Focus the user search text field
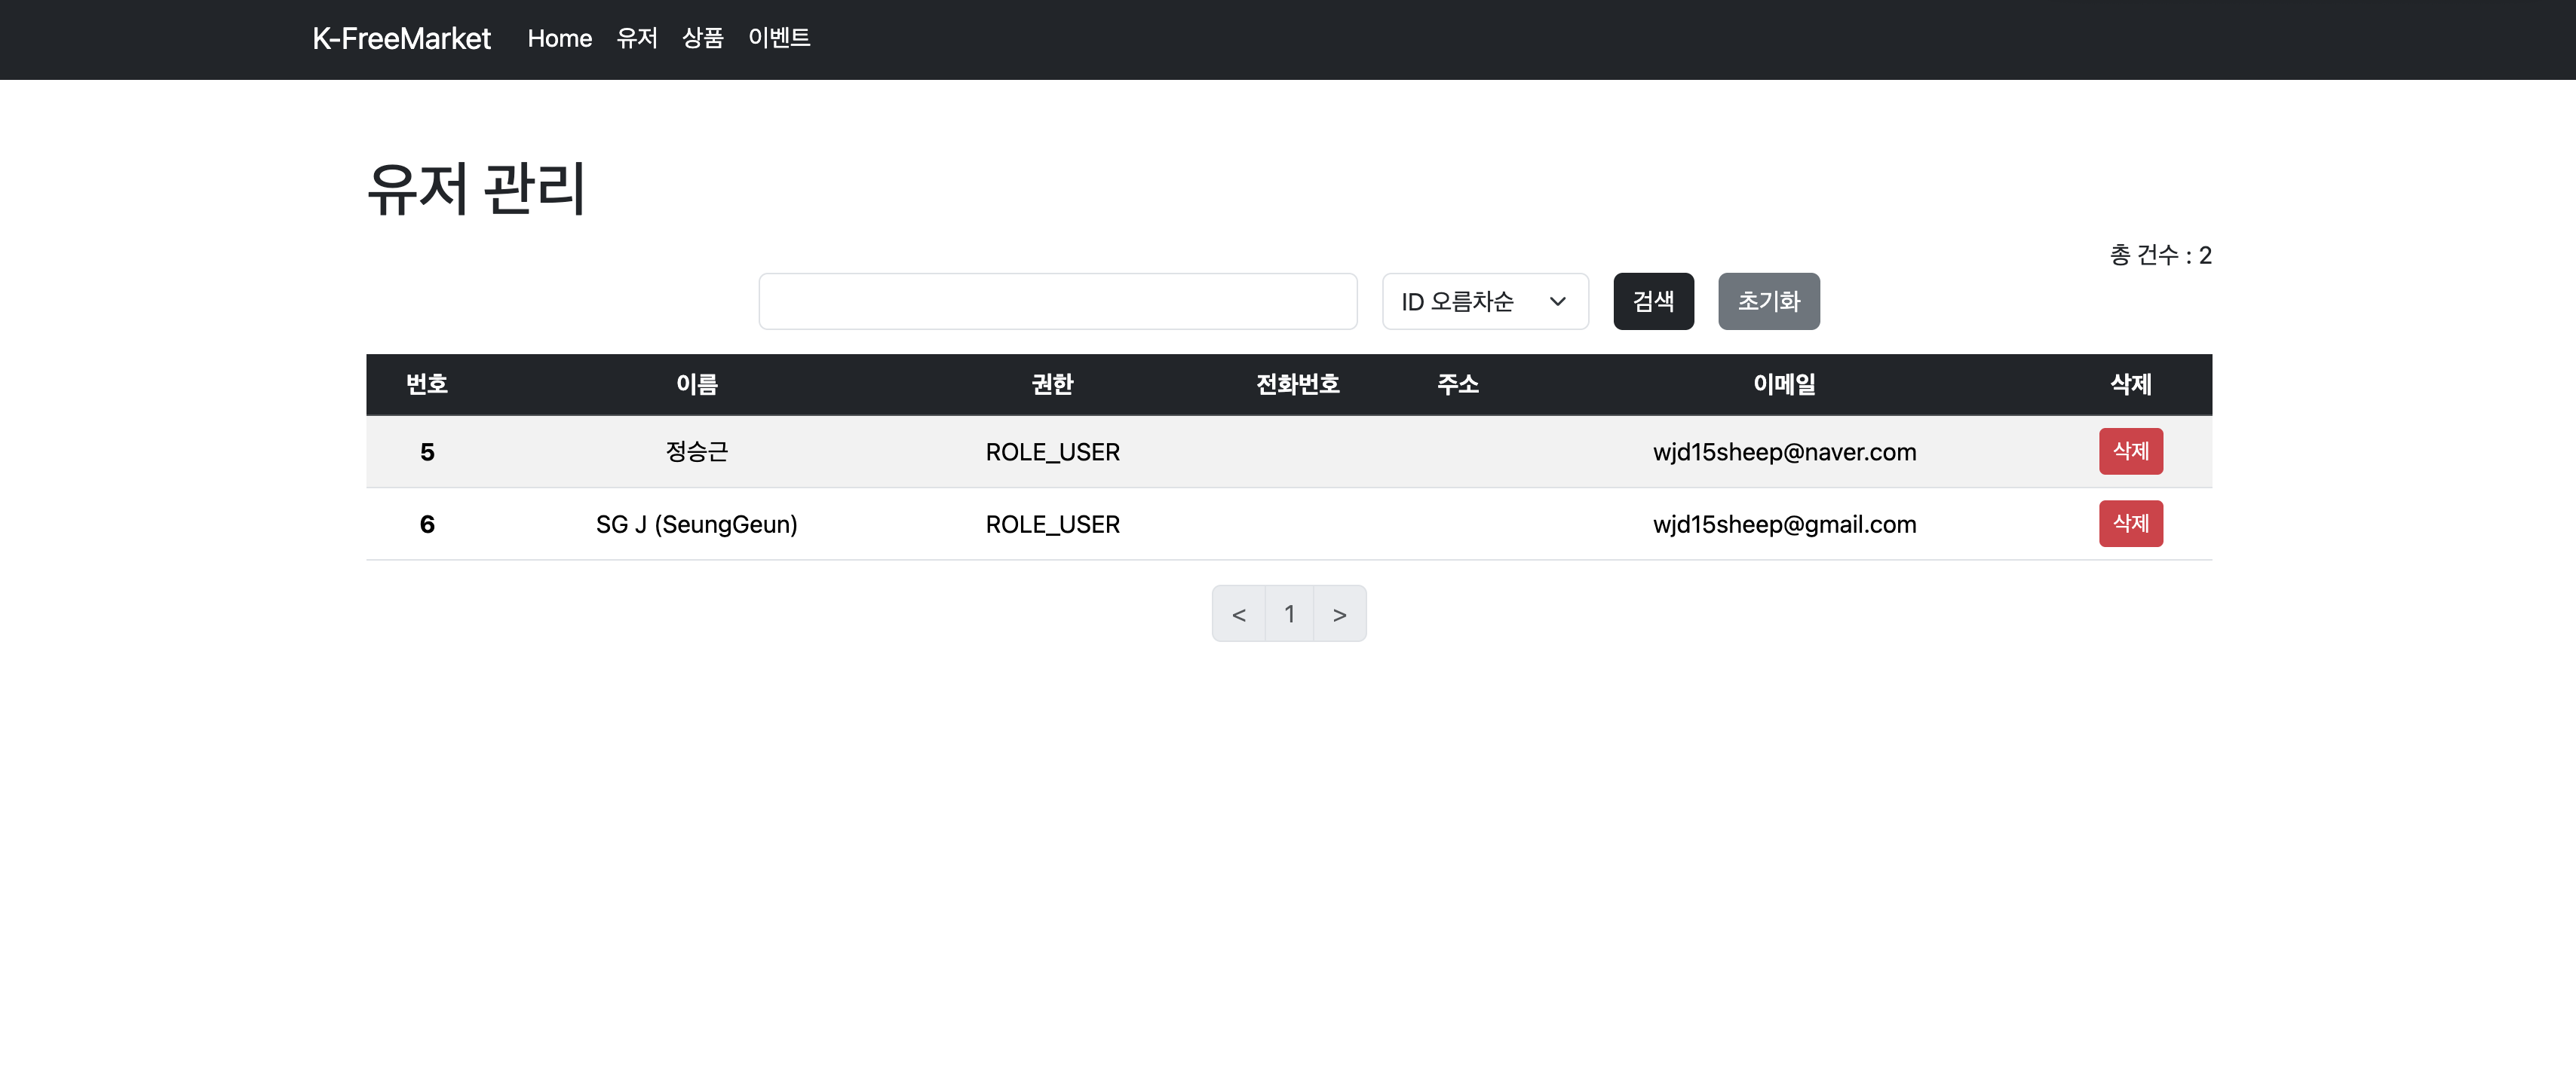The image size is (2576, 1070). (x=1057, y=301)
